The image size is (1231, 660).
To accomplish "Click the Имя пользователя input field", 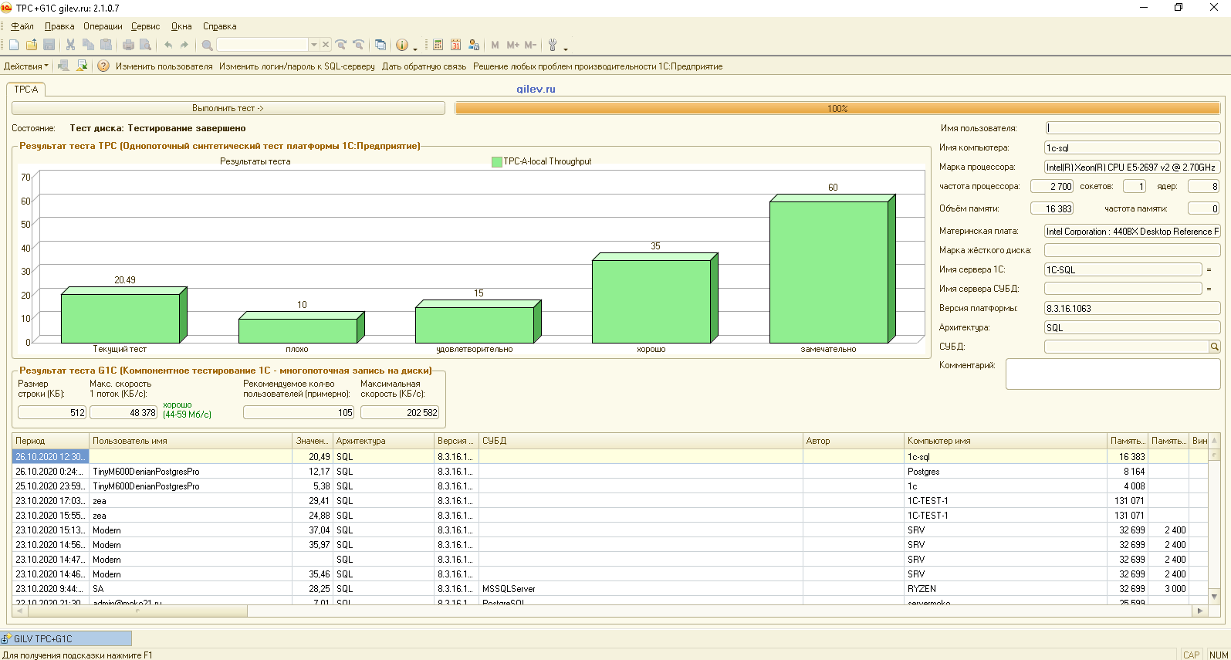I will pyautogui.click(x=1132, y=128).
